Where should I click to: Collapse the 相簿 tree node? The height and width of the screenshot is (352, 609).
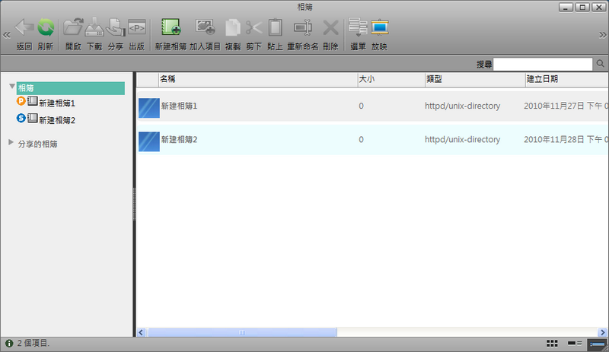pos(11,88)
